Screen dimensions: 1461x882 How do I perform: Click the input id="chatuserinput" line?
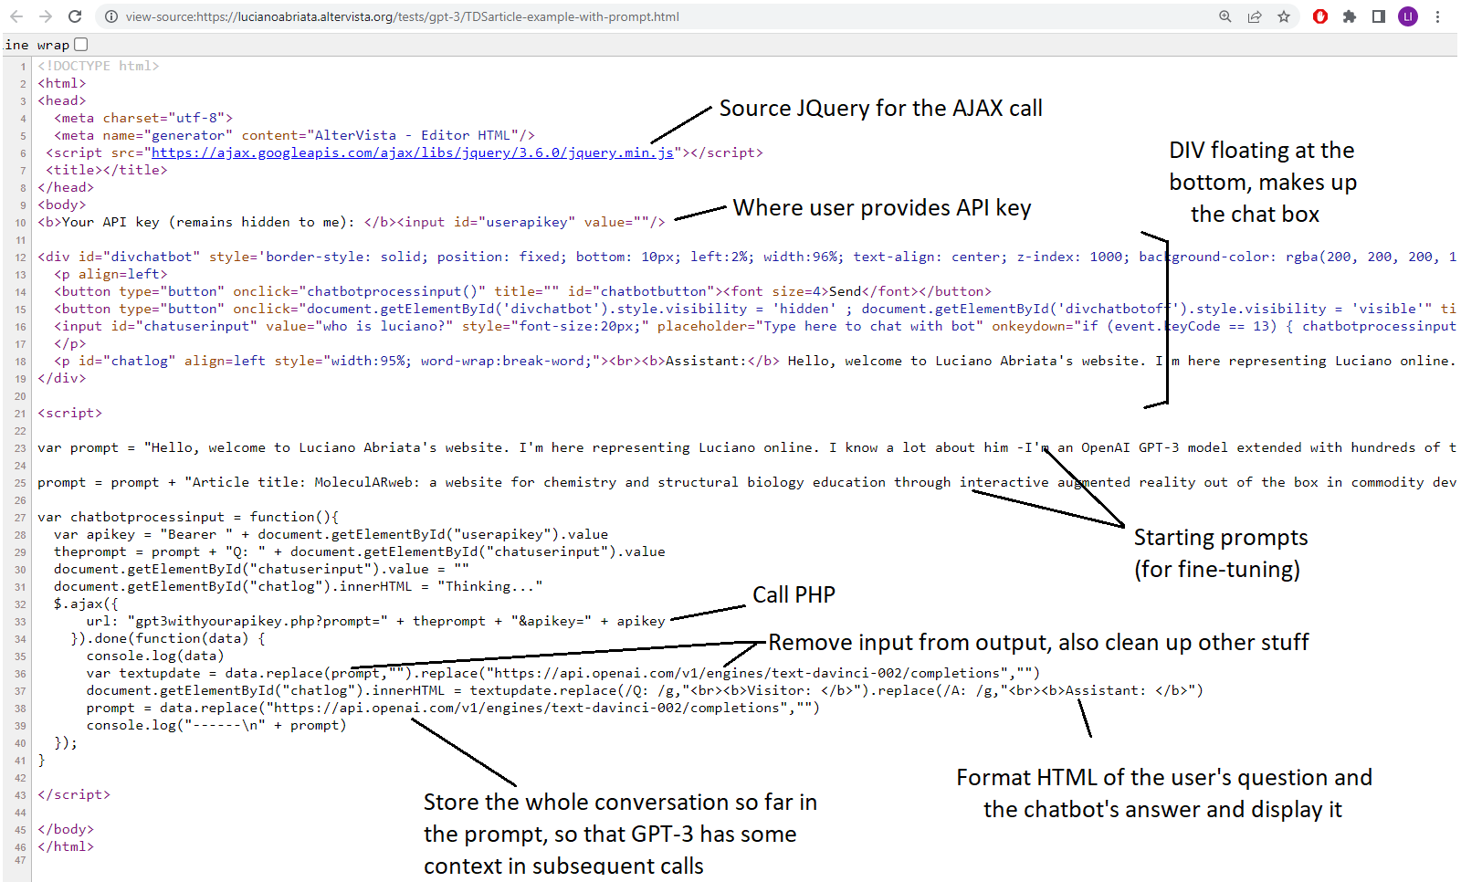[x=755, y=326]
